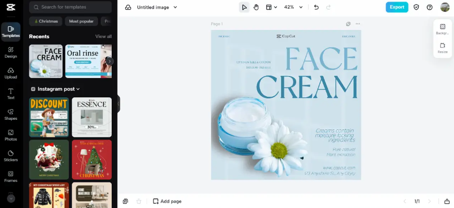Select the Face Cream recent template thumbnail
This screenshot has height=208, width=454.
tap(46, 61)
